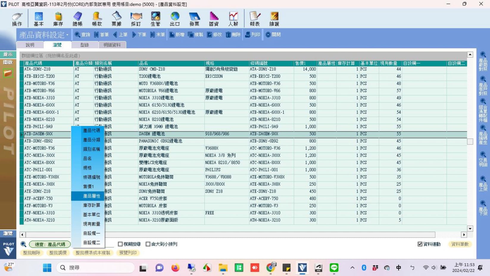
Task: Click the 提示 side label
Action: tap(8, 54)
